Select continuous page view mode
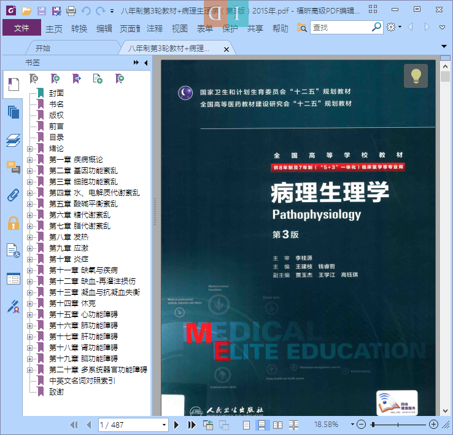453x435 pixels. coord(261,425)
